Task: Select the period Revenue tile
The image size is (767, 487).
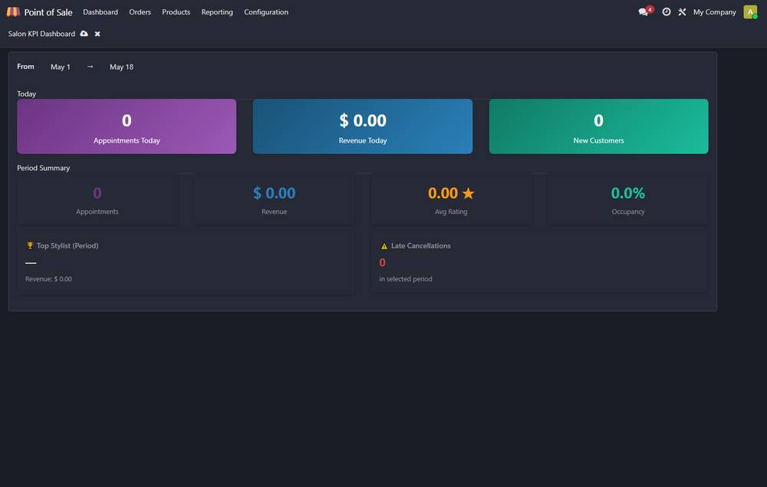Action: click(274, 200)
